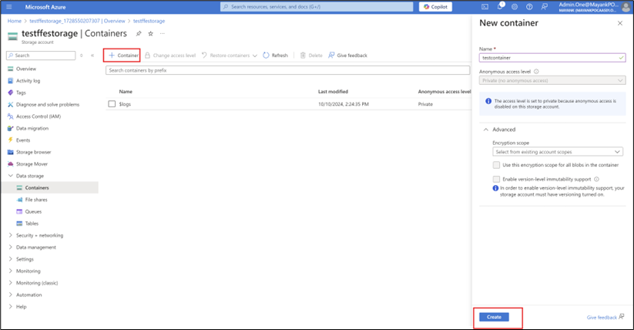Image resolution: width=634 pixels, height=330 pixels.
Task: Pin testffestorage to the dashboard
Action: (x=139, y=34)
